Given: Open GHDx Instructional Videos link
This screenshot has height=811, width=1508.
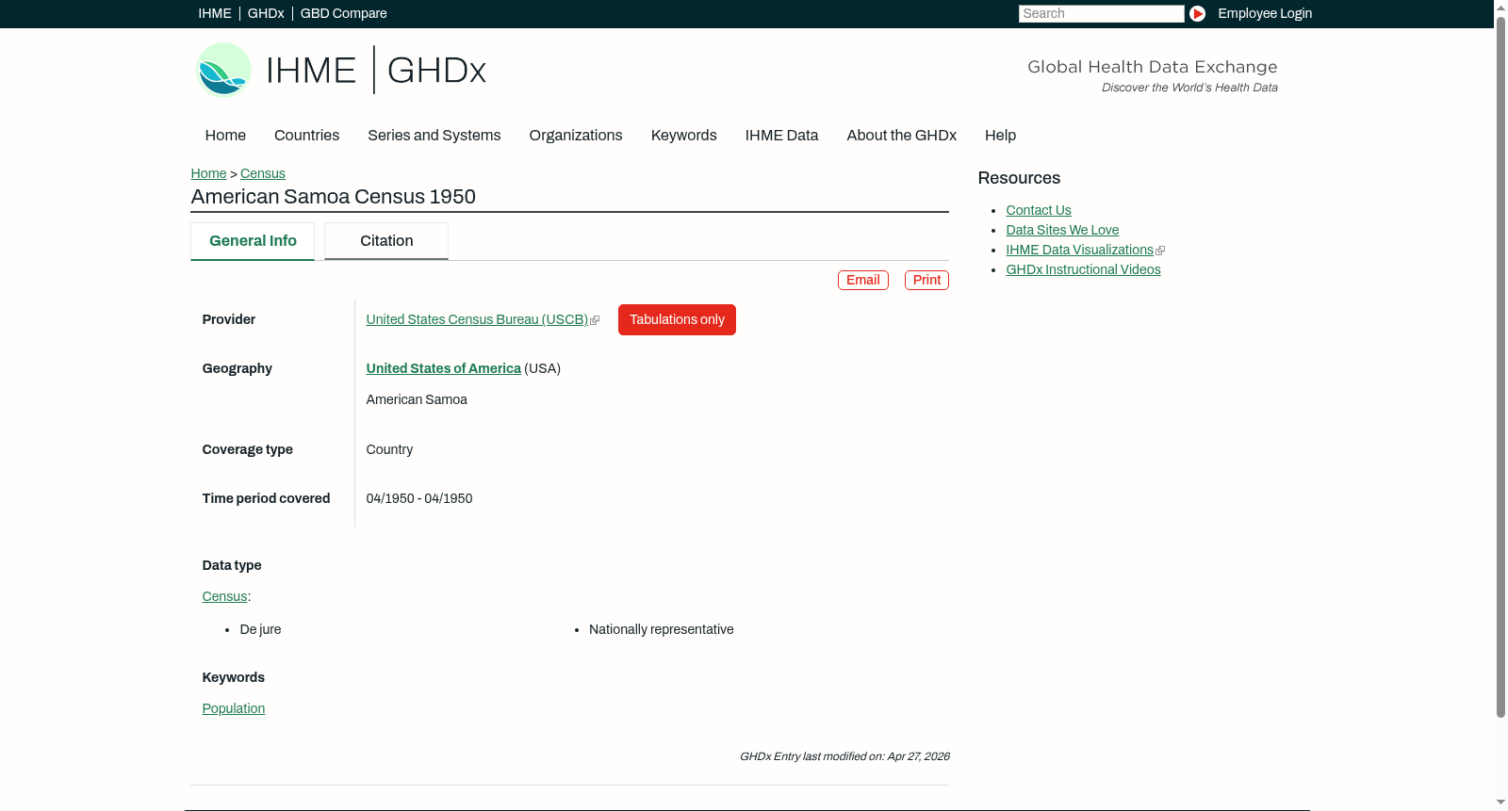Looking at the screenshot, I should click(x=1083, y=269).
